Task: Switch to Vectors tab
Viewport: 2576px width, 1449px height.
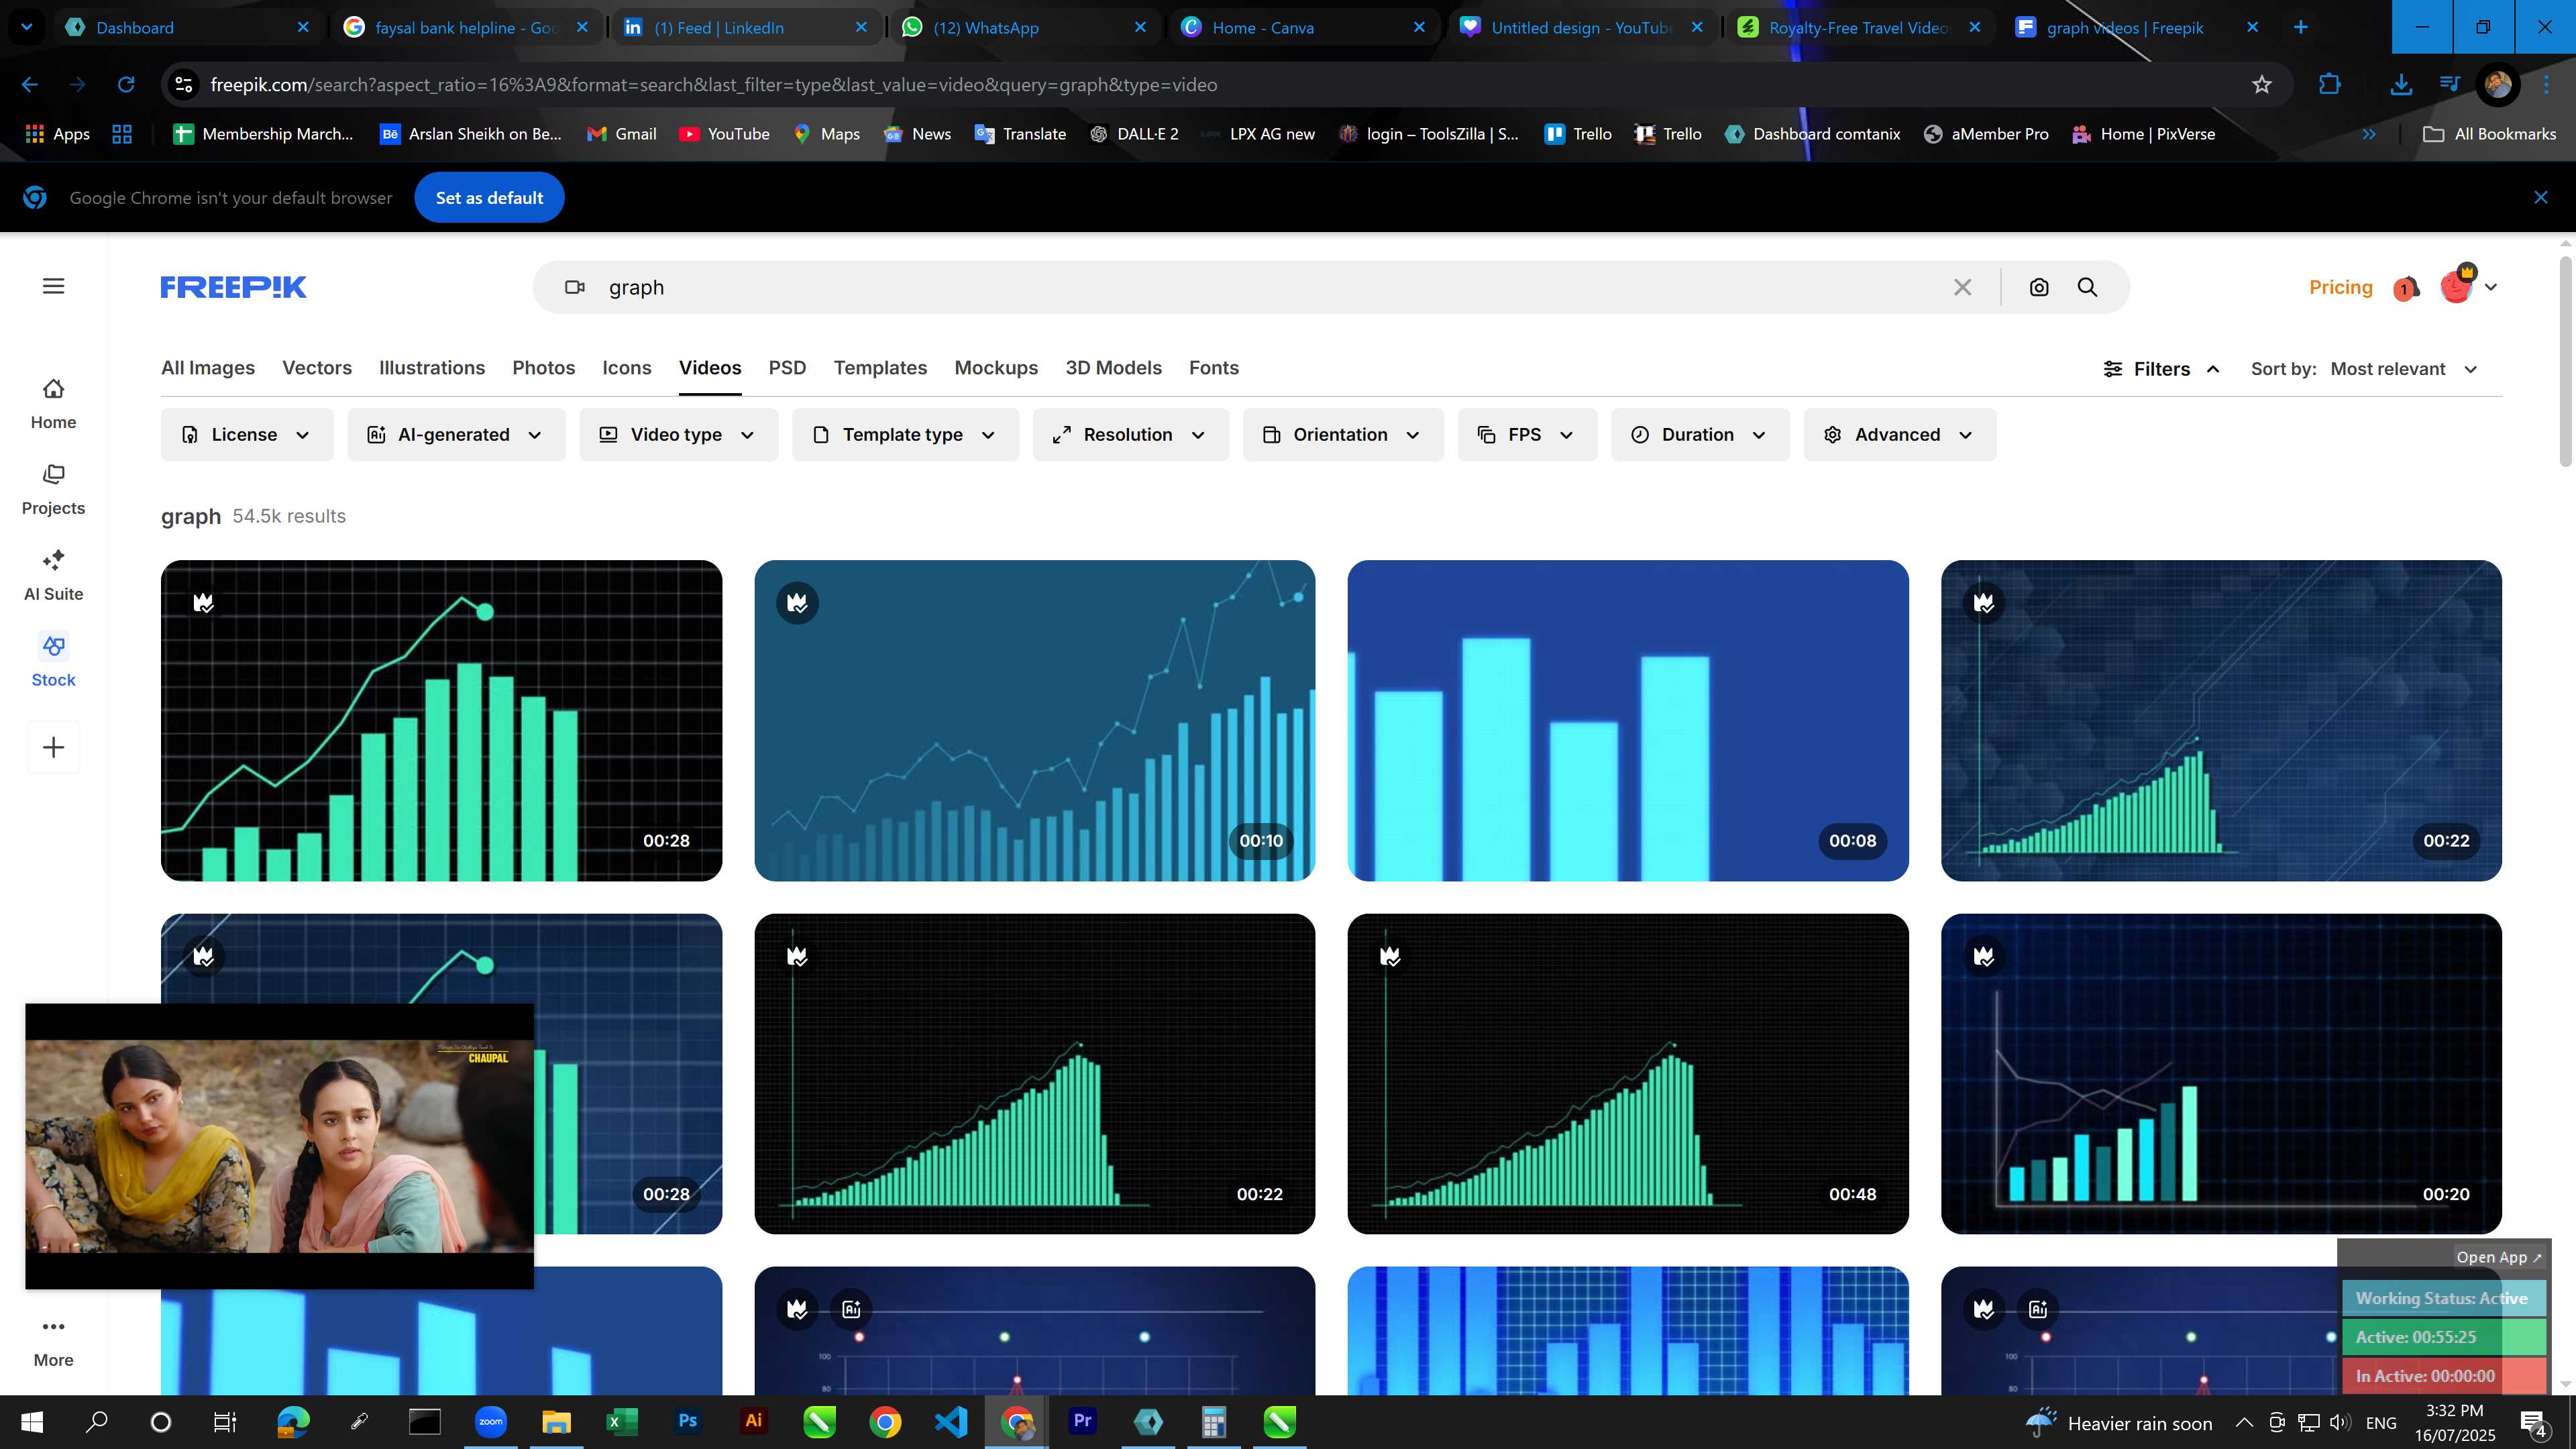Action: [x=317, y=368]
